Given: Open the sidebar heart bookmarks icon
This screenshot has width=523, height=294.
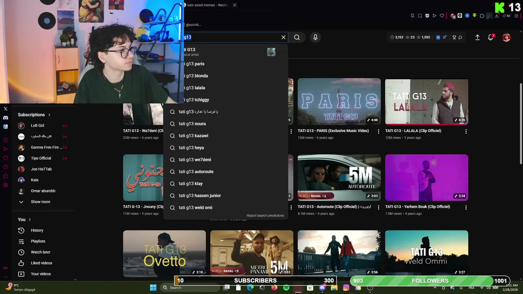Looking at the screenshot, I should pos(5,158).
